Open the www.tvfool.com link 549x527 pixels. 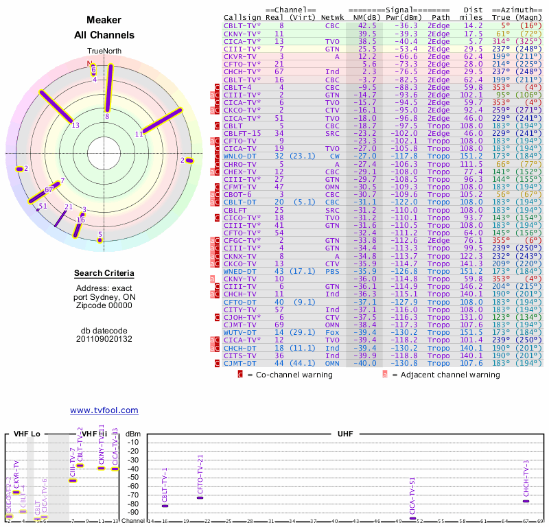tap(104, 410)
